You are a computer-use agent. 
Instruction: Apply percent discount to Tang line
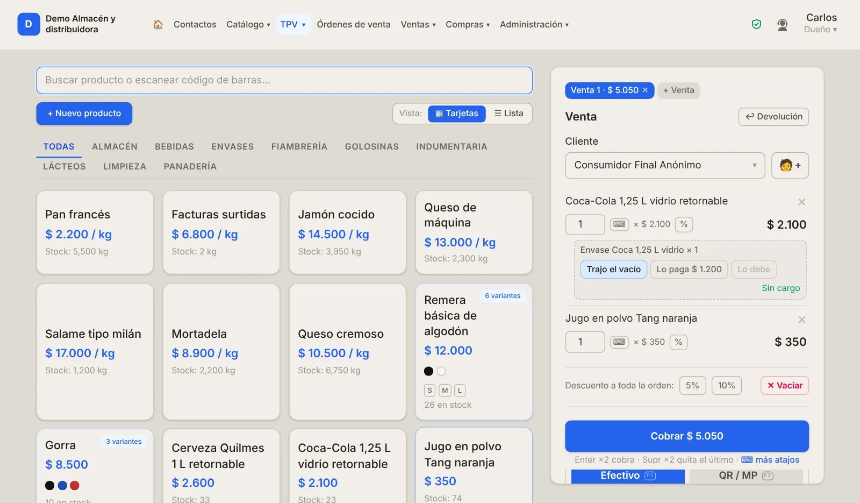click(x=679, y=342)
